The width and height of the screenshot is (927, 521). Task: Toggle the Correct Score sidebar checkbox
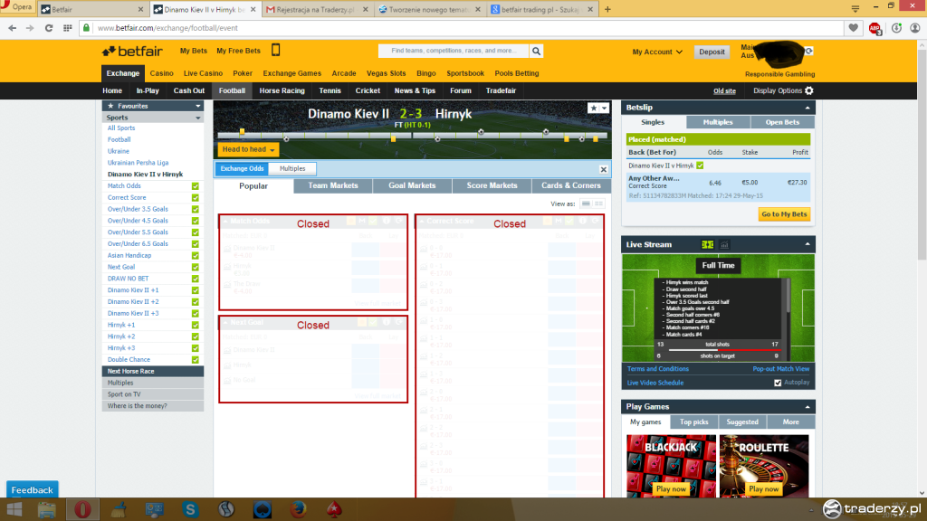click(x=196, y=198)
